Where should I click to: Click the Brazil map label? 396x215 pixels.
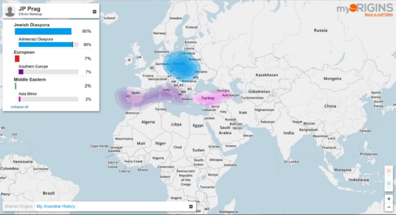click(x=48, y=193)
